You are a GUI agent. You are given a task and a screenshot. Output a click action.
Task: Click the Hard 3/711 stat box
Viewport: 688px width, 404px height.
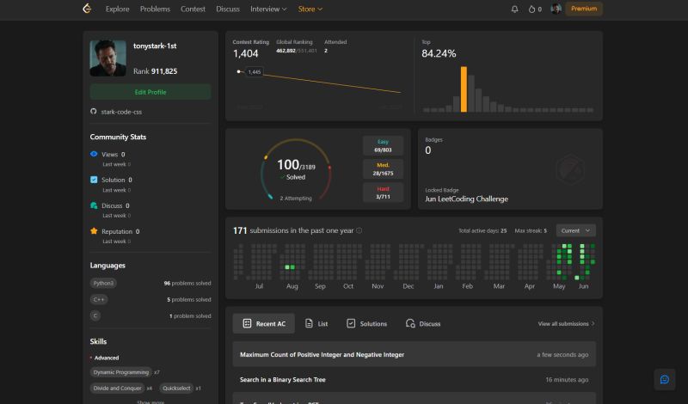coord(383,193)
